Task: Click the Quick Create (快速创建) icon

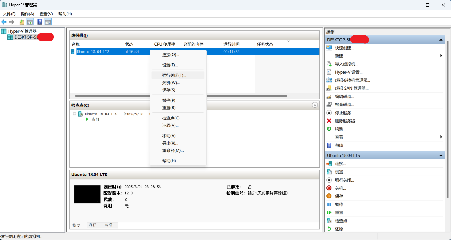Action: click(329, 48)
